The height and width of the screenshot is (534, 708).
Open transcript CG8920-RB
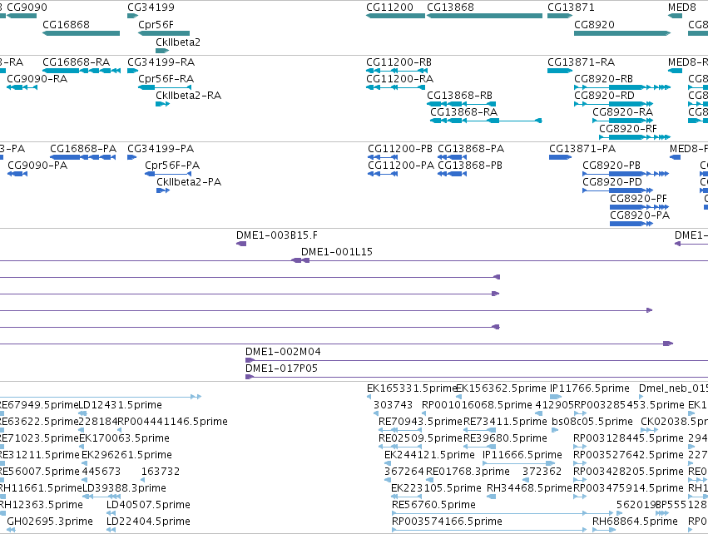[622, 87]
